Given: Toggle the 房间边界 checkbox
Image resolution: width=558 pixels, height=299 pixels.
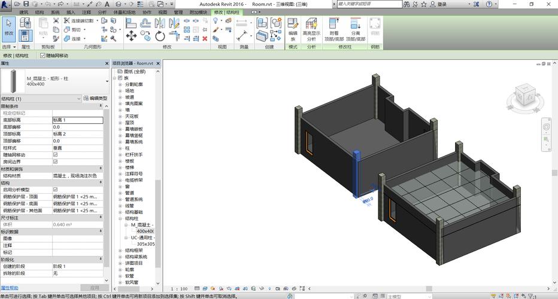Looking at the screenshot, I should pos(55,162).
